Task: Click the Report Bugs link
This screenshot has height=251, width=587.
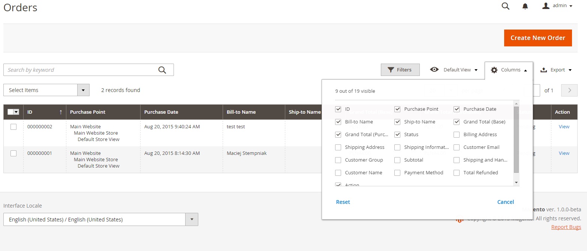Action: click(x=566, y=227)
